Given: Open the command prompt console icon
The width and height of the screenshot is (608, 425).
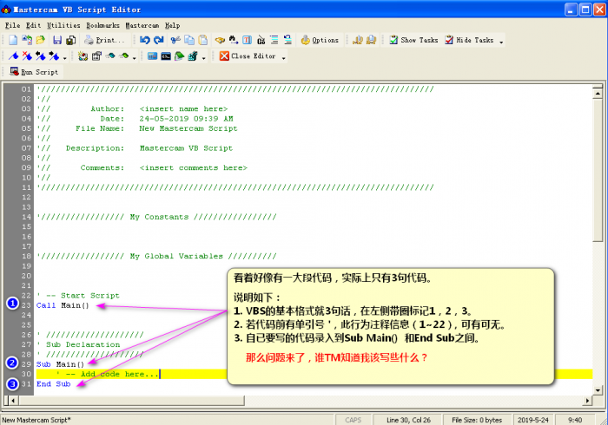Looking at the screenshot, I should (166, 56).
